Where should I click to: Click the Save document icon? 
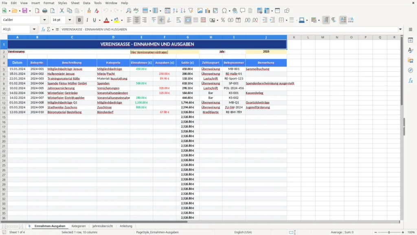(25, 11)
